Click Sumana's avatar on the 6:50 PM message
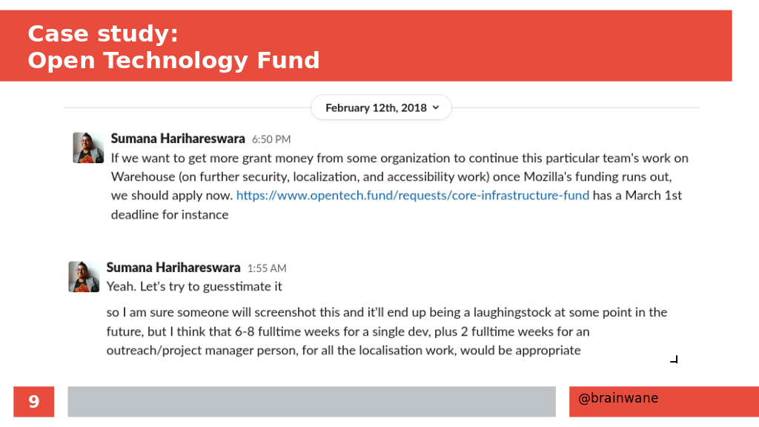This screenshot has height=427, width=759. pos(88,148)
